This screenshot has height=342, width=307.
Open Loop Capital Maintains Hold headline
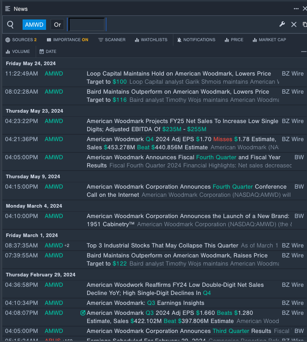click(182, 78)
